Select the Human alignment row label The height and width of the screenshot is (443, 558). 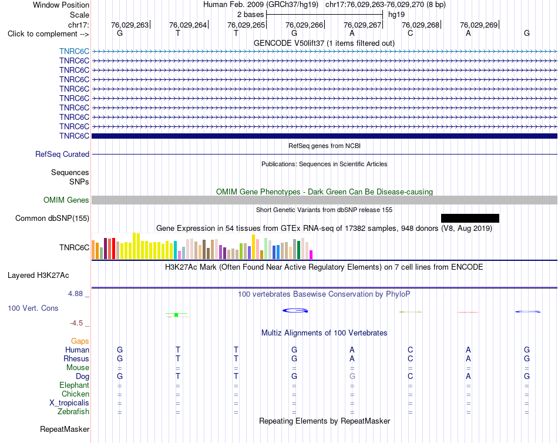[x=77, y=350]
